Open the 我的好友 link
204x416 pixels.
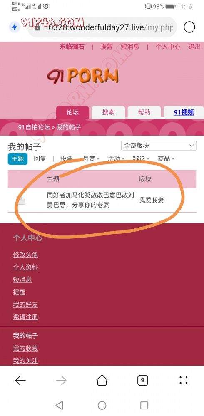pyautogui.click(x=25, y=305)
